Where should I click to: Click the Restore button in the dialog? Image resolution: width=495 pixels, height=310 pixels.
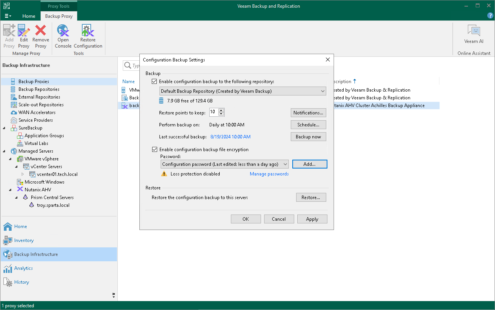311,198
